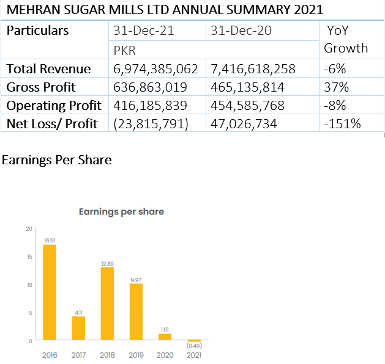Click the 2020 bar in the chart

point(165,337)
